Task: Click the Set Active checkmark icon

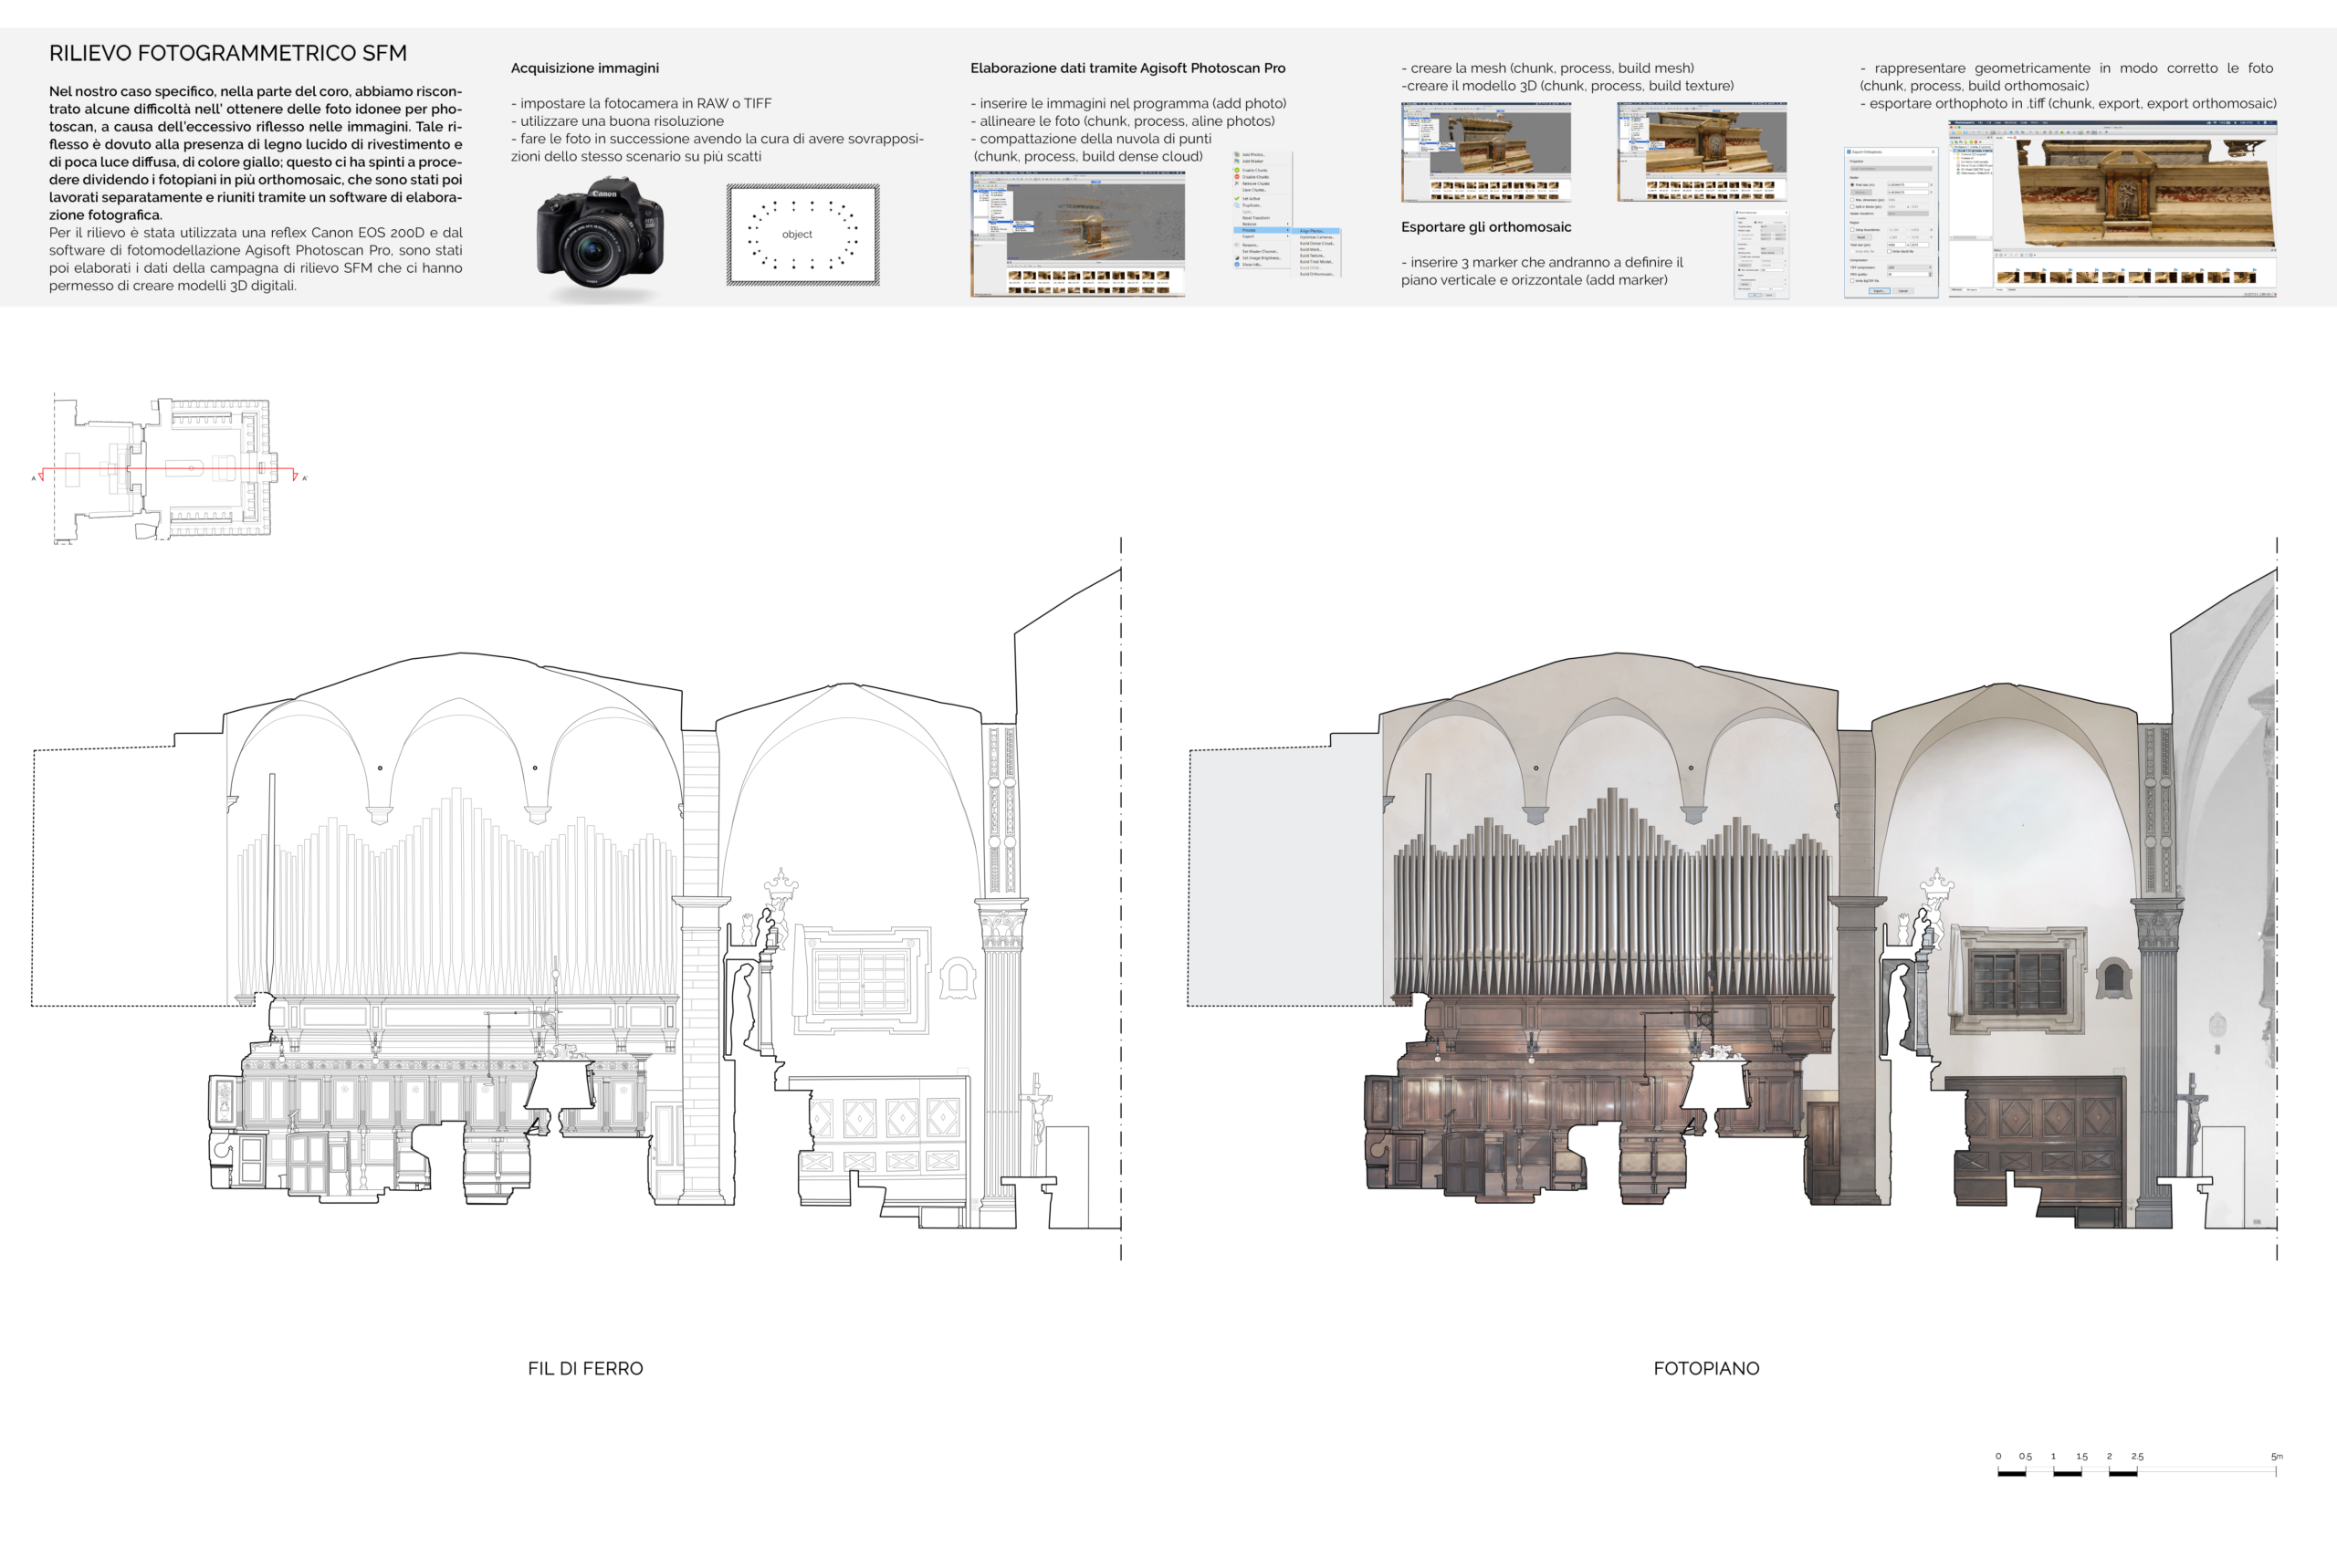Action: (x=1238, y=199)
